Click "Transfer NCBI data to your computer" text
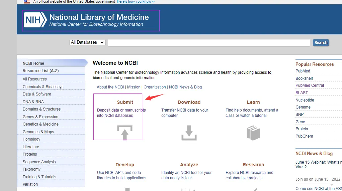Viewport: 342px width, 191px height. pos(184,113)
